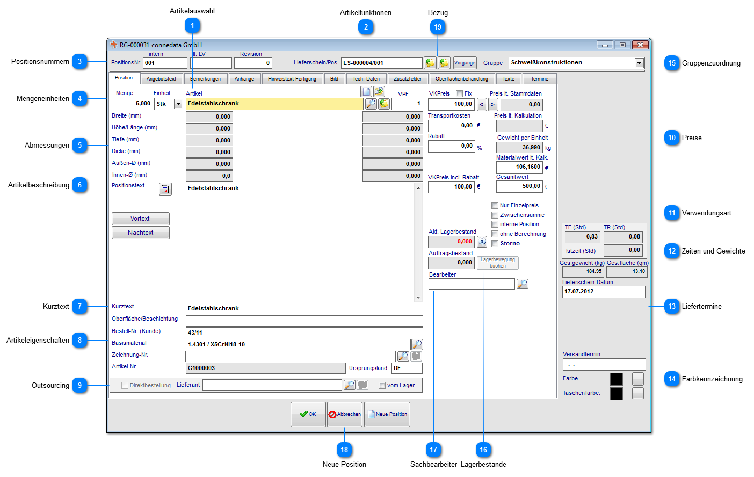The height and width of the screenshot is (477, 754).
Task: Open color picker ellipsis for Taschenfarbe
Action: tap(637, 394)
